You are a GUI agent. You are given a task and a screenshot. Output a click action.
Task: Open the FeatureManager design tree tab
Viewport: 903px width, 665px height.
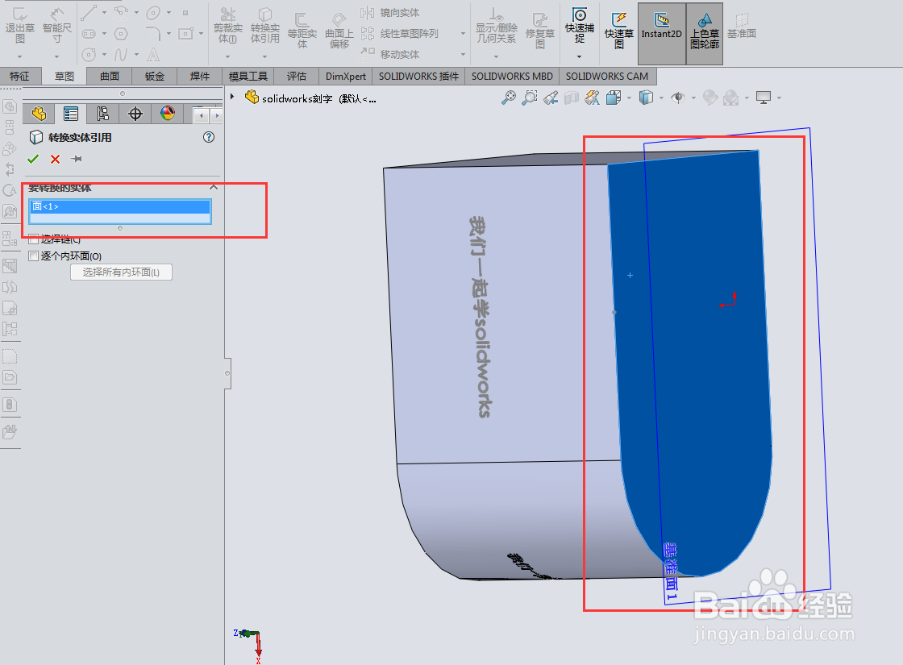(39, 114)
